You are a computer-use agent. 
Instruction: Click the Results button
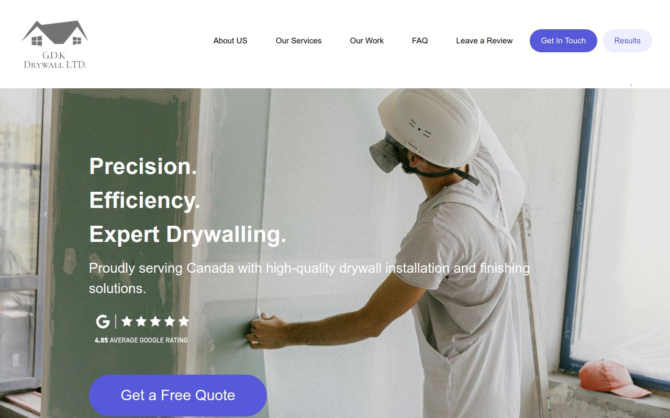click(628, 41)
